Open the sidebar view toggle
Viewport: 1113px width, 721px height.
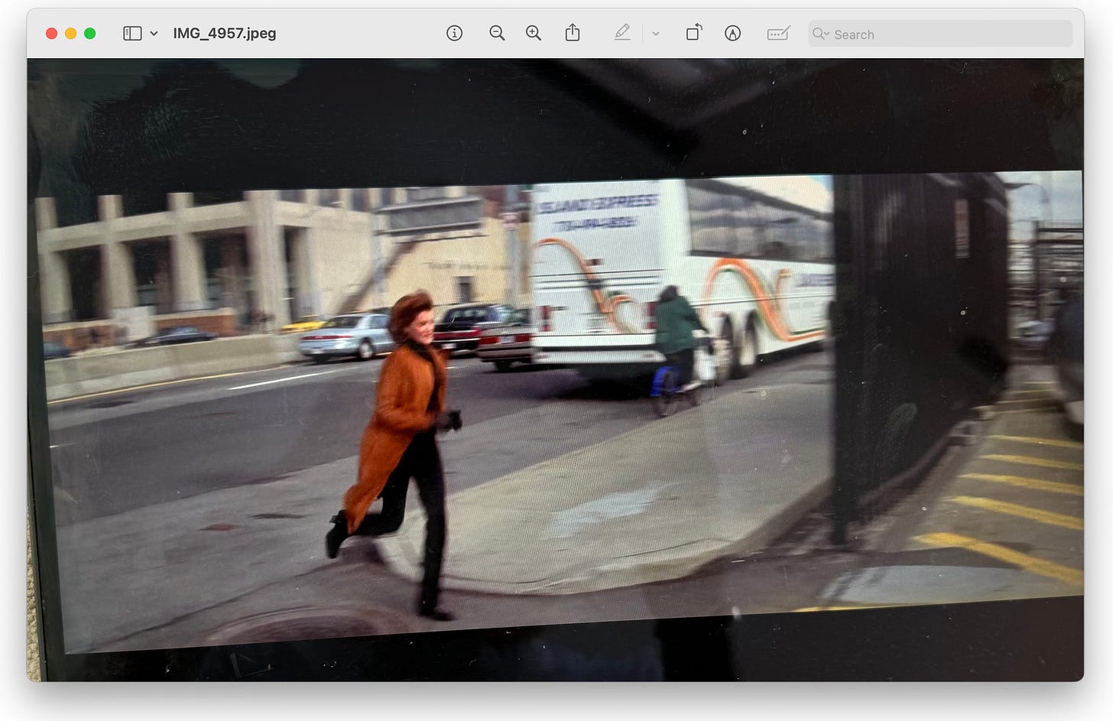[132, 34]
